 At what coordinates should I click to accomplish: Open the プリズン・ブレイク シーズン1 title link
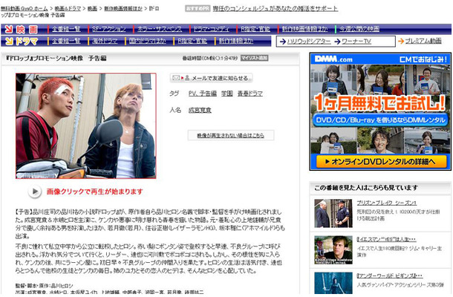[387, 203]
